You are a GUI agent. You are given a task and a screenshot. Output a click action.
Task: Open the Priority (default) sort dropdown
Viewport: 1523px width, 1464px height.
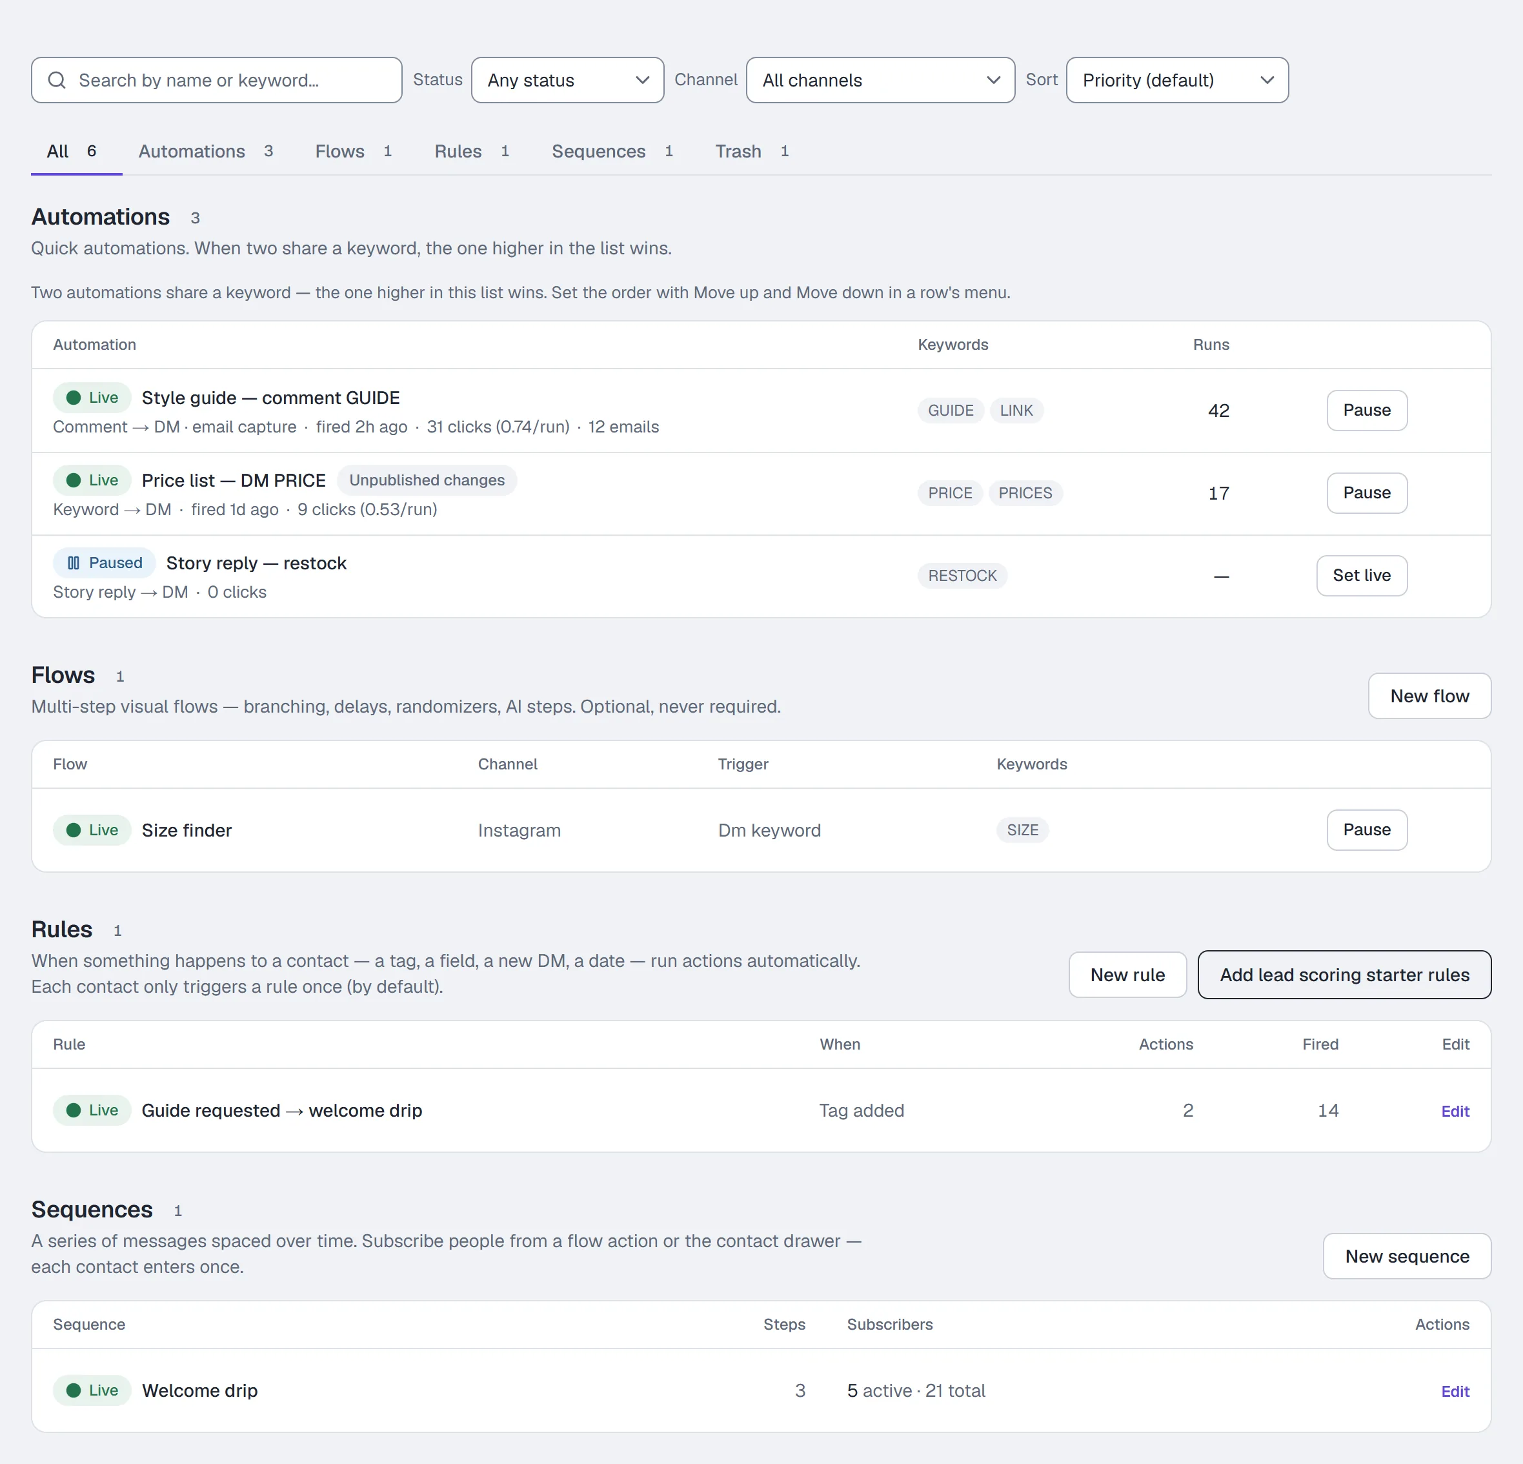pos(1177,80)
